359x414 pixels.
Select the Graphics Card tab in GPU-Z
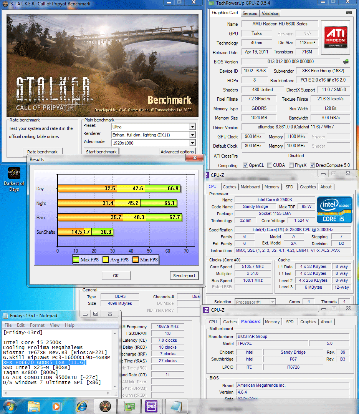225,13
